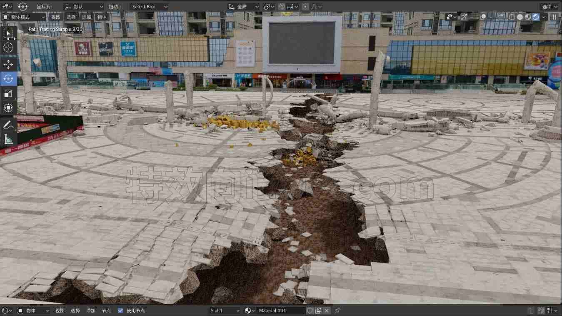Switch to material preview shading
Viewport: 562px width, 316px height.
tap(528, 17)
